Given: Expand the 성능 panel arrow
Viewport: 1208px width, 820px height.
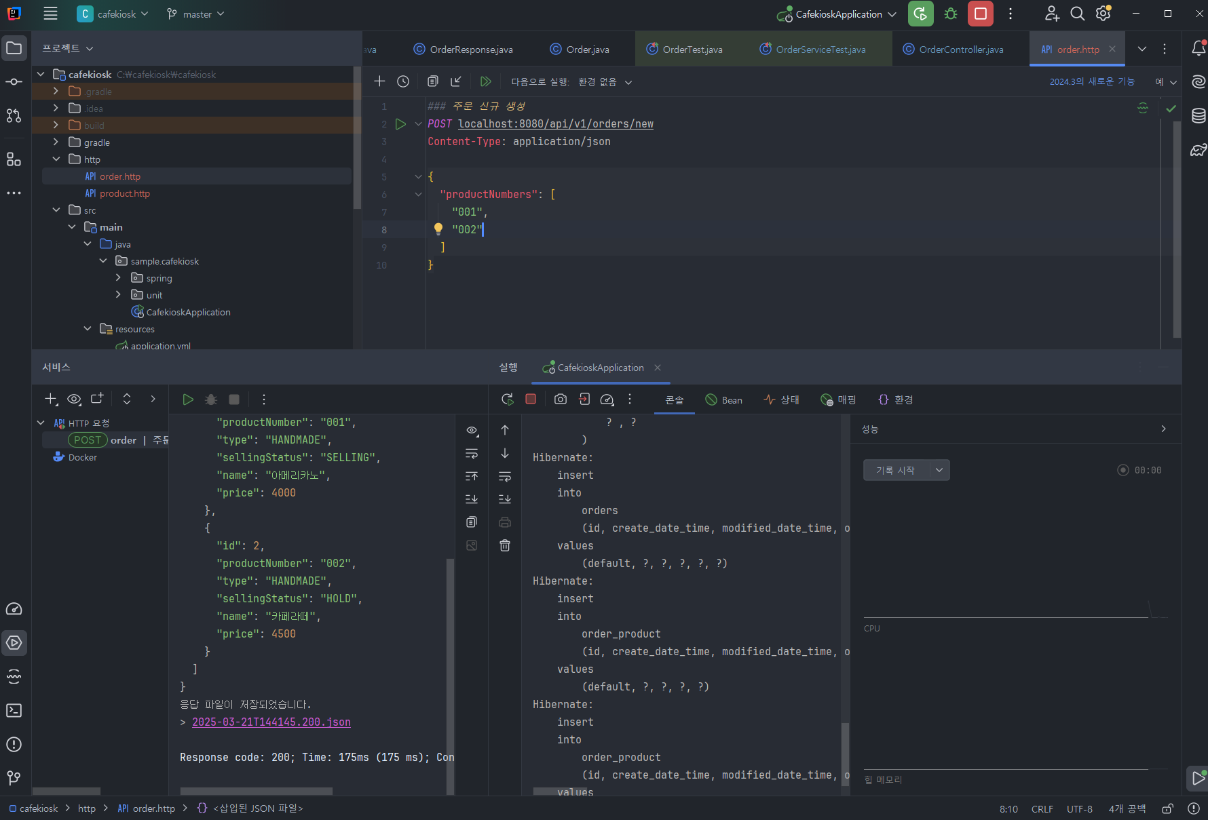Looking at the screenshot, I should click(1163, 429).
